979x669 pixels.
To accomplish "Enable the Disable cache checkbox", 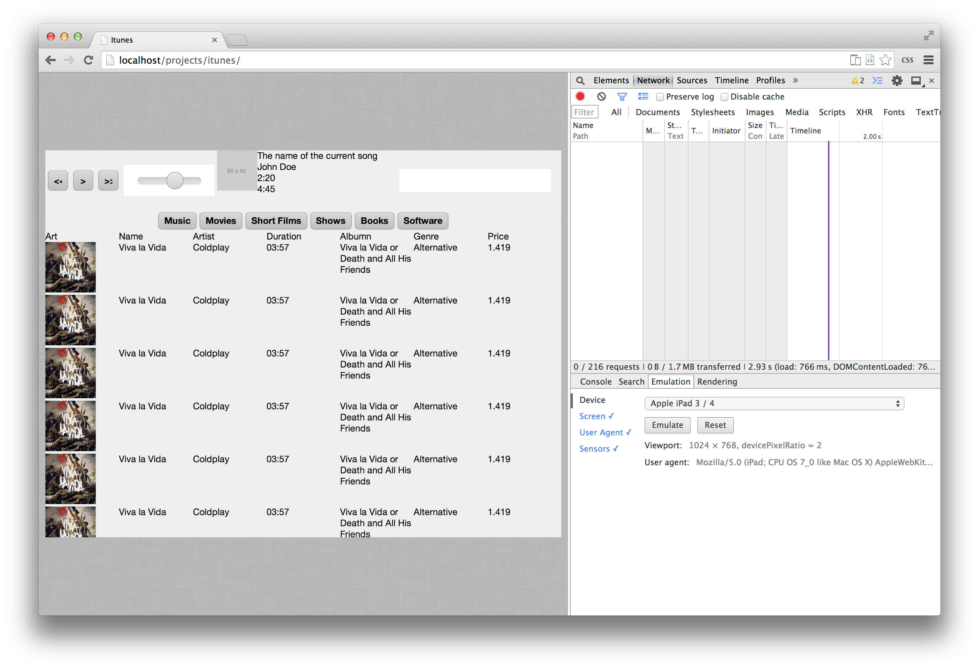I will tap(724, 97).
